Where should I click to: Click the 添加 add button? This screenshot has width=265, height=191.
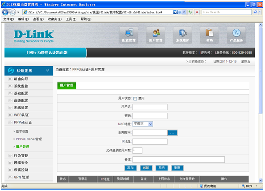click(130, 168)
